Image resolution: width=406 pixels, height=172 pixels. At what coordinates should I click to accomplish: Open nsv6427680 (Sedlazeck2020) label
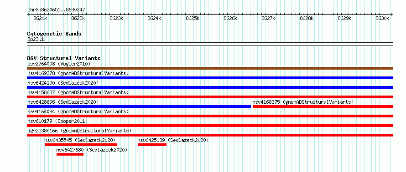click(x=92, y=150)
